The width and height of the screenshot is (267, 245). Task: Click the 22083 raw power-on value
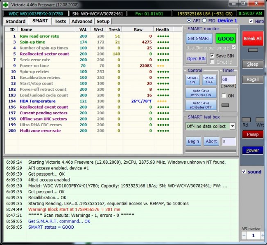(146, 66)
